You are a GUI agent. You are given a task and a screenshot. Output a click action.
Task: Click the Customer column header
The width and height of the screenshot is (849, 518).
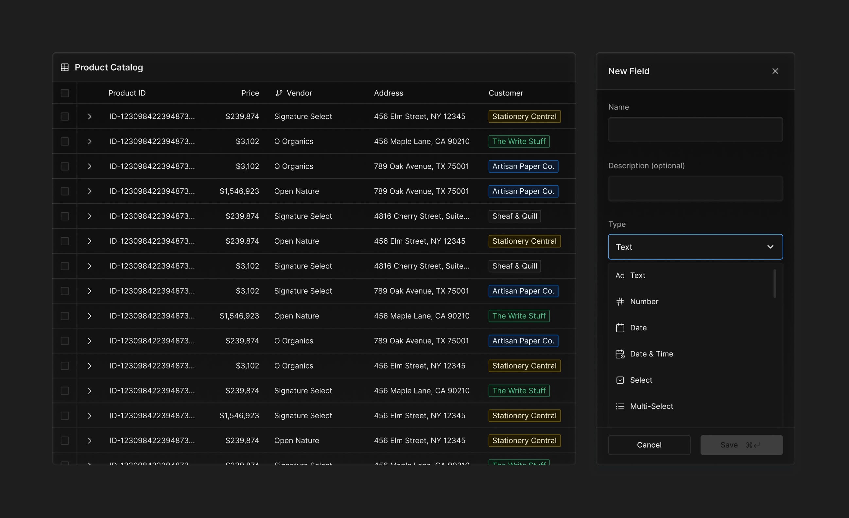click(x=506, y=93)
